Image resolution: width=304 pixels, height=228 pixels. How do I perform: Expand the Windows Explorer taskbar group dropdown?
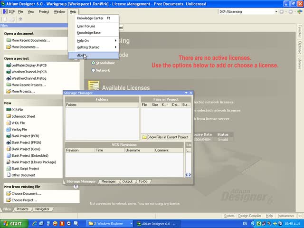131,224
